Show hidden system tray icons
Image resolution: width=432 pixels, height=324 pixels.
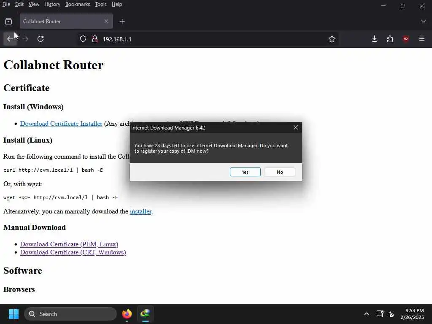coord(367,314)
